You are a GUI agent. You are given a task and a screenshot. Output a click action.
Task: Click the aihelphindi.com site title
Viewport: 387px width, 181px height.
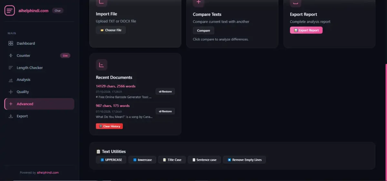tap(33, 11)
